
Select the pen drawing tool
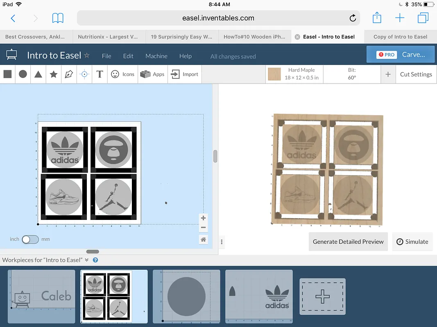tap(69, 74)
